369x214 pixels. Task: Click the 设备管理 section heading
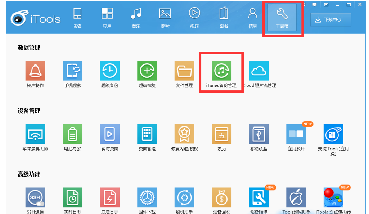coord(29,111)
